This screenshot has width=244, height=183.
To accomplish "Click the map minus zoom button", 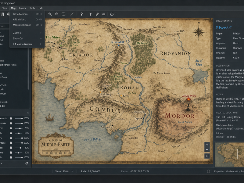I will (x=207, y=150).
